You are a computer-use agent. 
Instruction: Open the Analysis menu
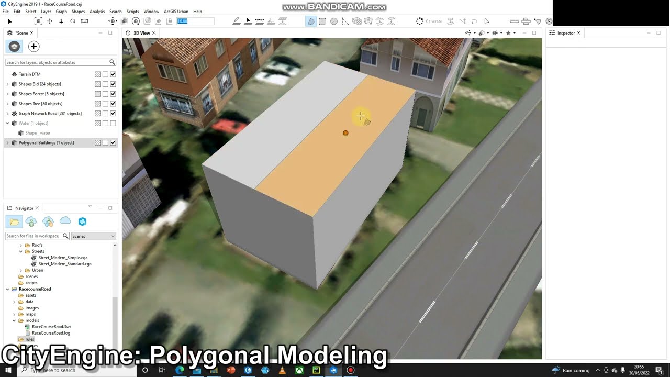point(97,12)
